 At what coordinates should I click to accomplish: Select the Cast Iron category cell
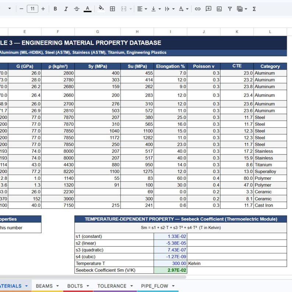[x=270, y=205]
